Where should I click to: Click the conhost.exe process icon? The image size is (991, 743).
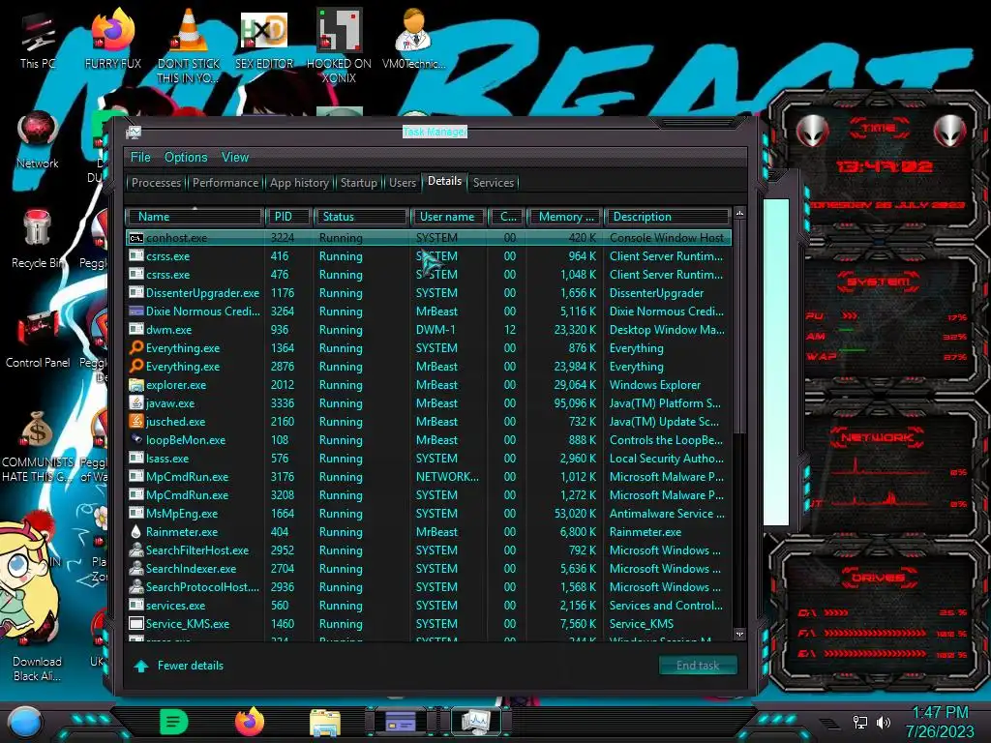135,238
